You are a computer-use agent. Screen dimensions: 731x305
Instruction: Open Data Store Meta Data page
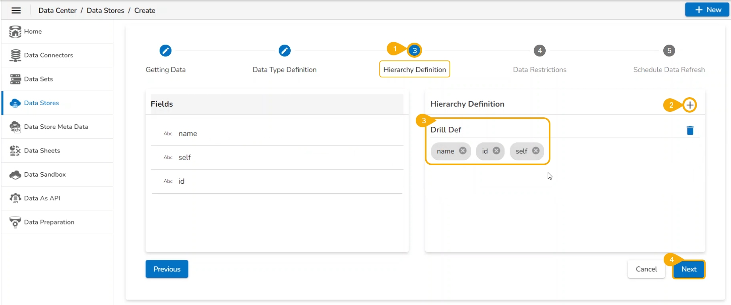tap(56, 127)
